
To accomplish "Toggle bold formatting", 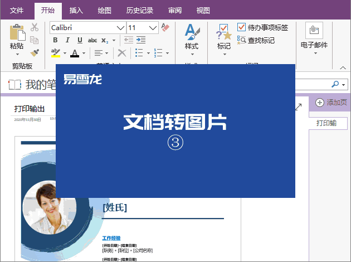I will pyautogui.click(x=55, y=40).
